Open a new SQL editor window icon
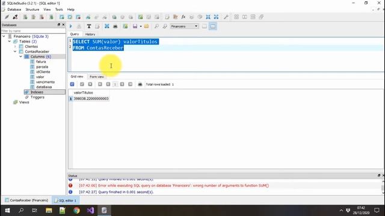The width and height of the screenshot is (385, 216). (167, 17)
